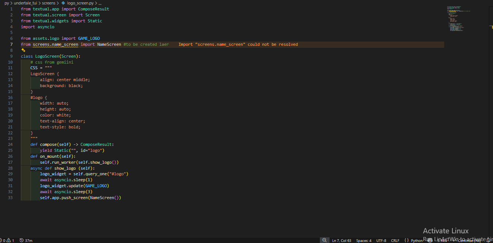This screenshot has height=243, width=493.
Task: Change the language mode from Python
Action: click(417, 240)
